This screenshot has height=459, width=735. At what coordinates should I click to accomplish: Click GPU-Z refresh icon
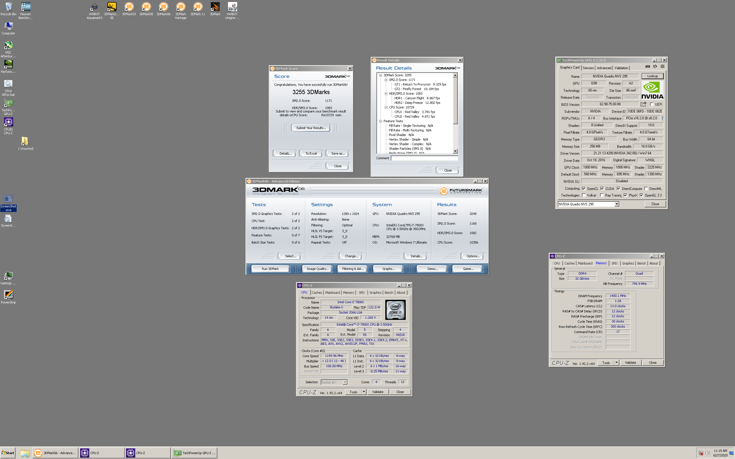(655, 67)
